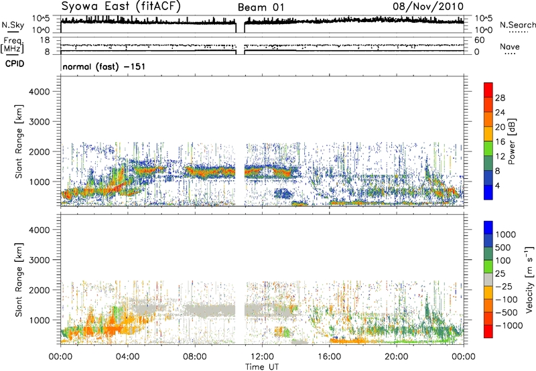Image resolution: width=536 pixels, height=371 pixels.
Task: Click the '1000' velocity scale value
Action: click(506, 234)
